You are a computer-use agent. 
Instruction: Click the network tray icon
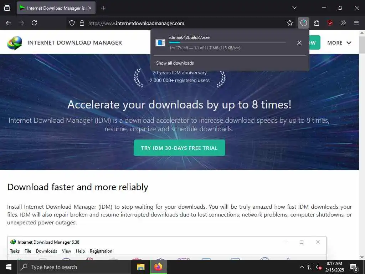(310, 267)
